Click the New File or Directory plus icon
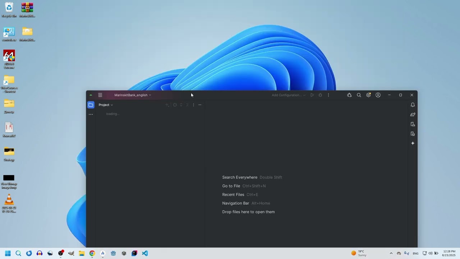Screen dimensions: 460x259 pyautogui.click(x=167, y=105)
